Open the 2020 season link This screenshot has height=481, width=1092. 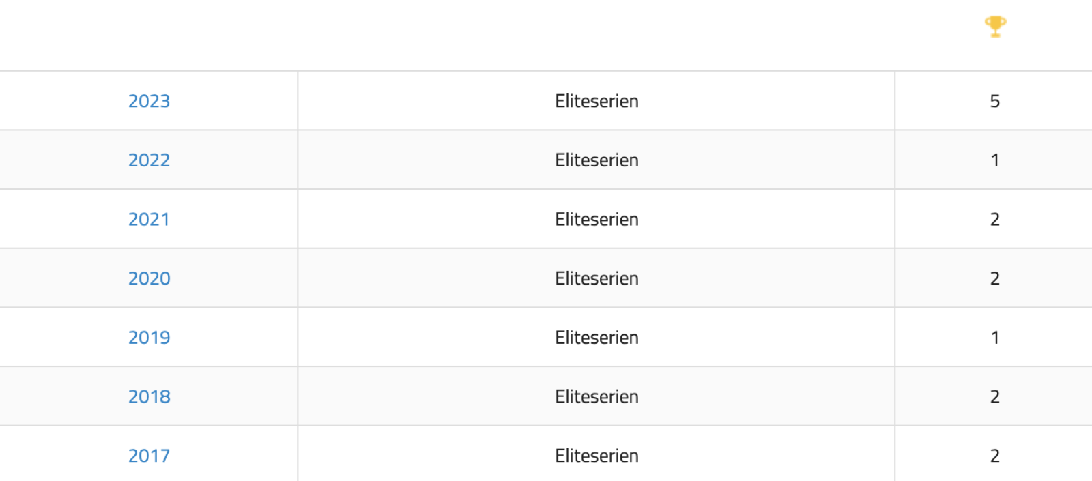149,278
